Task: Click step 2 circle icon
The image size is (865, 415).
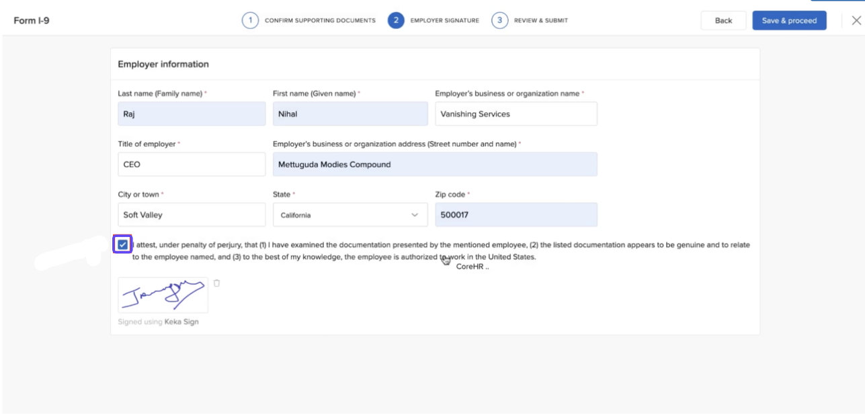Action: (x=396, y=21)
